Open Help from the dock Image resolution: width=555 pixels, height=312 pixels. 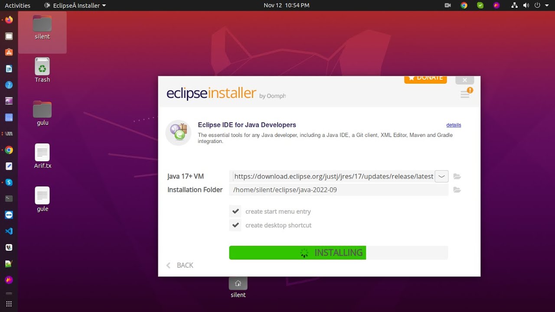click(x=9, y=85)
